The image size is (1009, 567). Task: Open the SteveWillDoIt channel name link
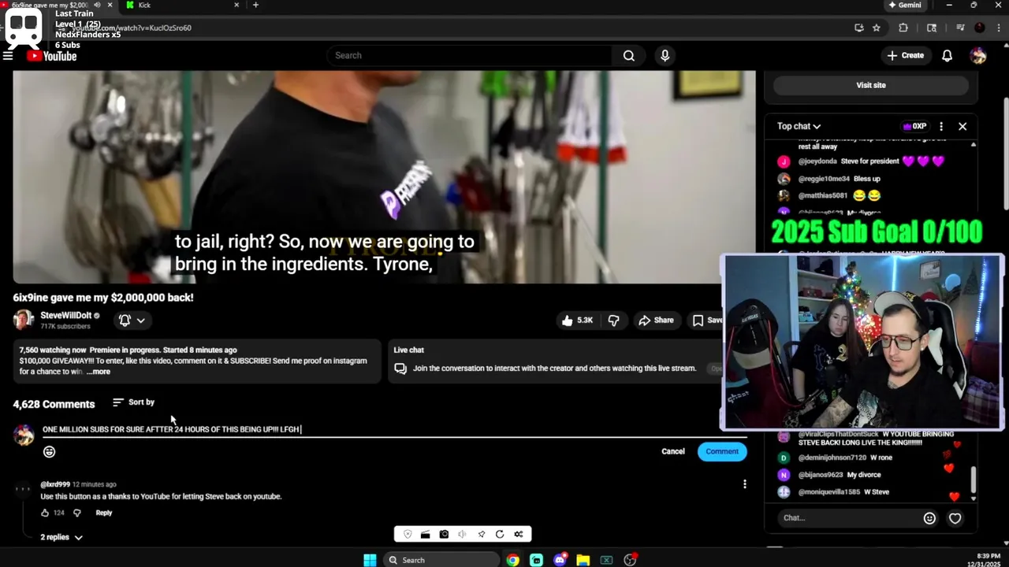(x=66, y=316)
